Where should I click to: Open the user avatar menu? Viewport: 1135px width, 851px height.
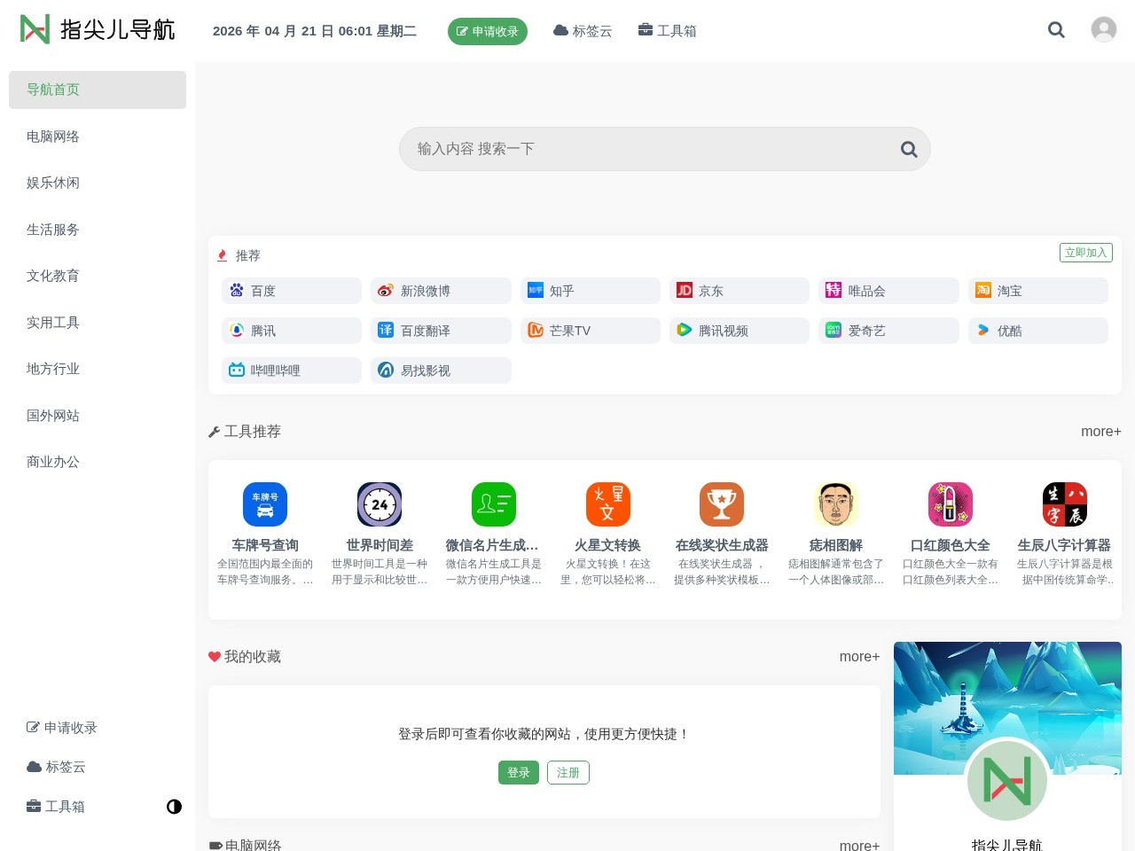coord(1103,28)
